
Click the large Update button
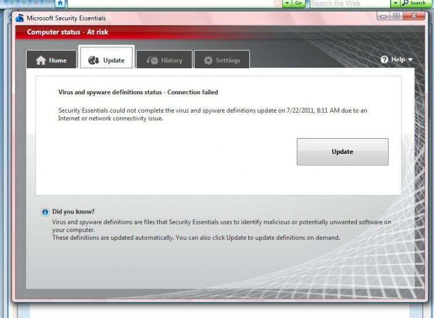click(343, 152)
